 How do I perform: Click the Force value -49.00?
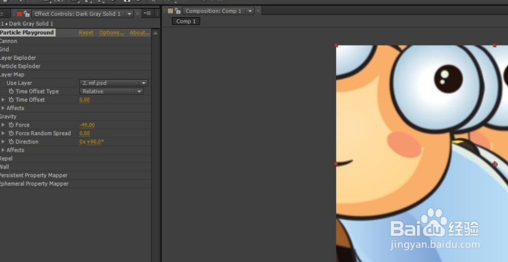pos(87,125)
